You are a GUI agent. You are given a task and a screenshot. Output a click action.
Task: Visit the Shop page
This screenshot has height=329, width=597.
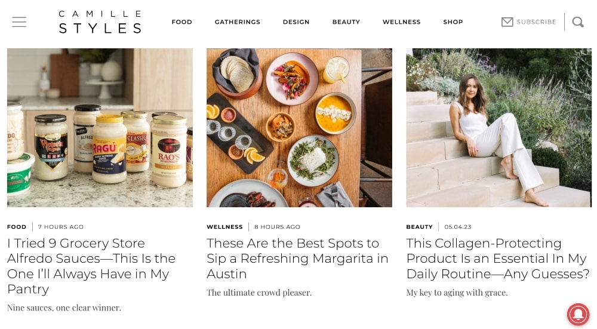click(x=453, y=22)
